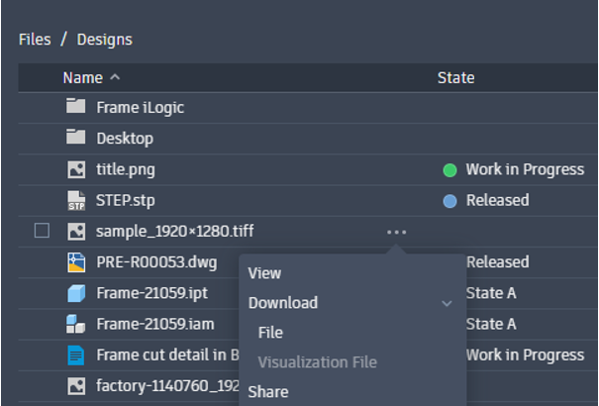This screenshot has width=599, height=406.
Task: Select File under Download
Action: (270, 333)
